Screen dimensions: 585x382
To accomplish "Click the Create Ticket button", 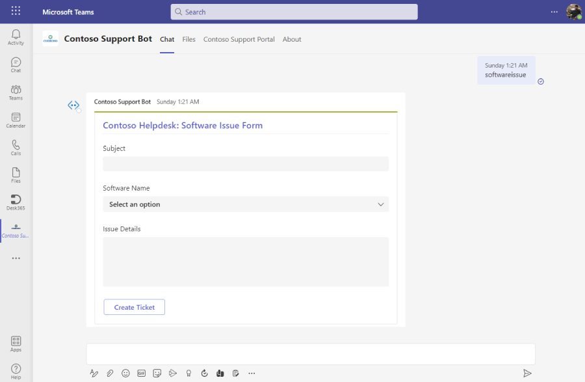I will point(135,307).
